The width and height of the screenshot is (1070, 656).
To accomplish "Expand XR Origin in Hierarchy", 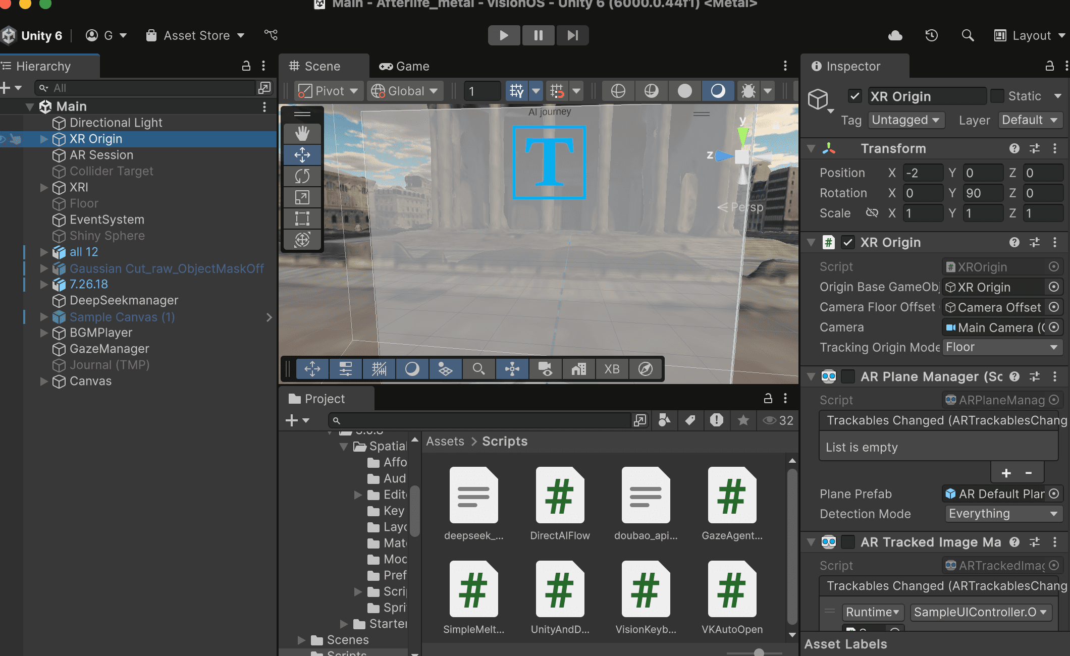I will pos(44,139).
